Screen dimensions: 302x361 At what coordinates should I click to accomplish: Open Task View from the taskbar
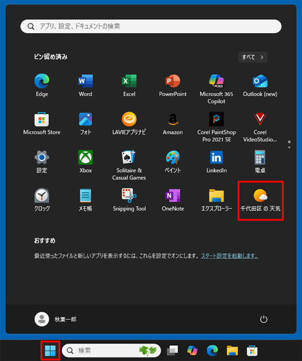pos(172,350)
